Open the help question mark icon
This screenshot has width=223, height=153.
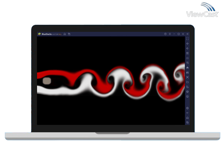(x=165, y=34)
